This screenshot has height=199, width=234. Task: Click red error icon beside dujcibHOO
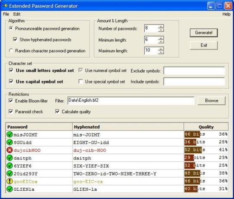coord(10,150)
